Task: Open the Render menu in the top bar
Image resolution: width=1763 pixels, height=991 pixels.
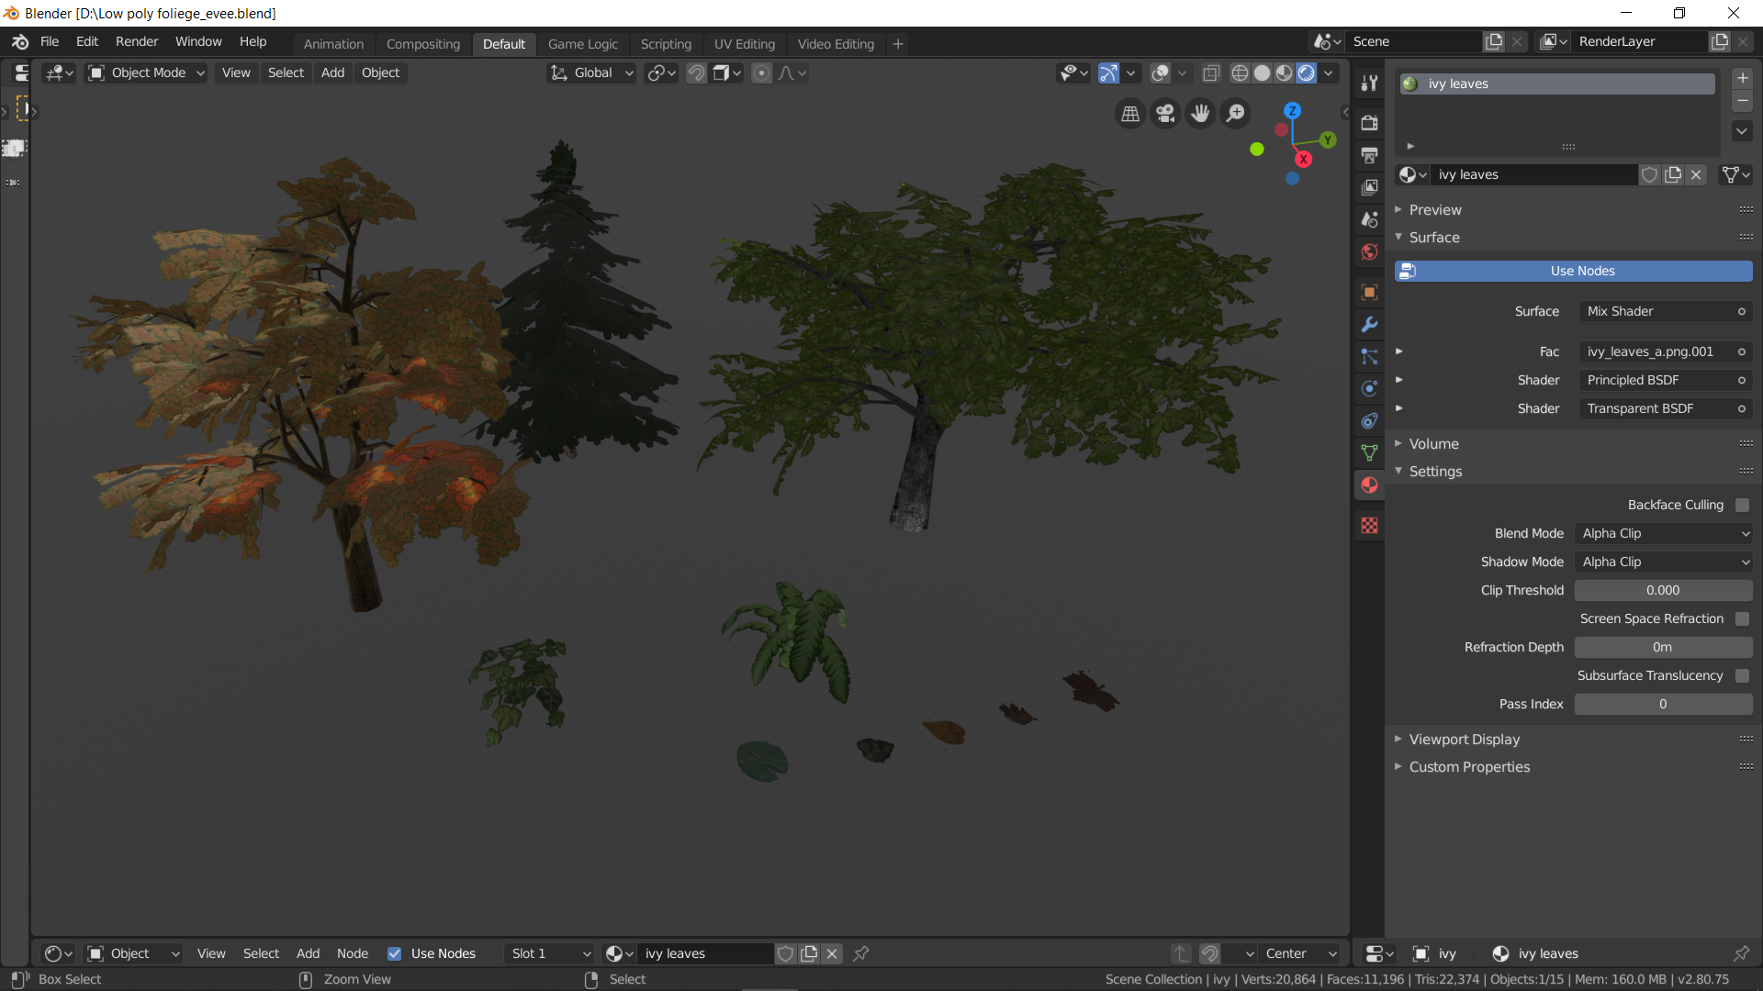Action: 136,41
